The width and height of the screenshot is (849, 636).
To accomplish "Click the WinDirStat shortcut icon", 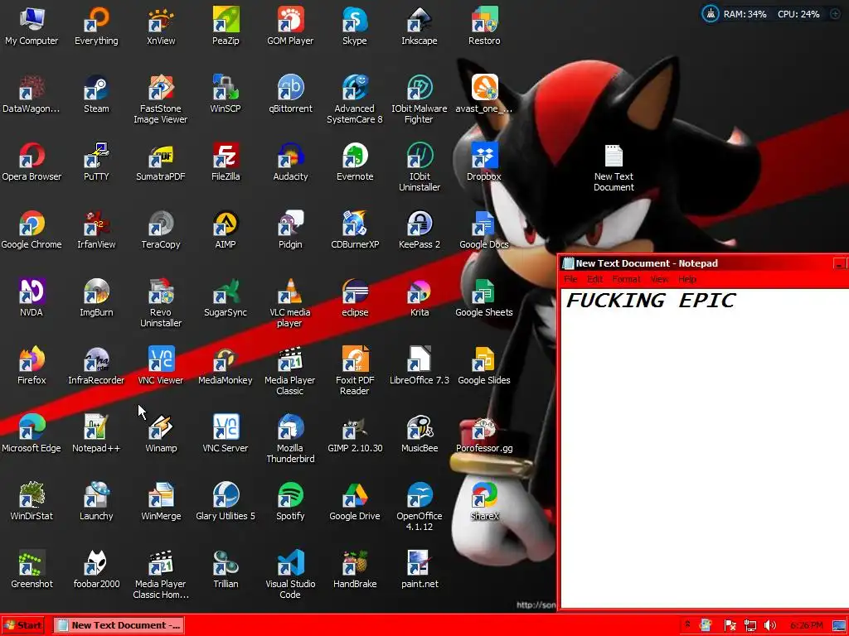I will coord(32,501).
